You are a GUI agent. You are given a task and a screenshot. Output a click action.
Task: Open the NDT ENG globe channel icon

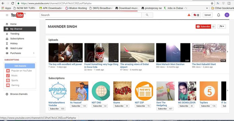click(101, 91)
